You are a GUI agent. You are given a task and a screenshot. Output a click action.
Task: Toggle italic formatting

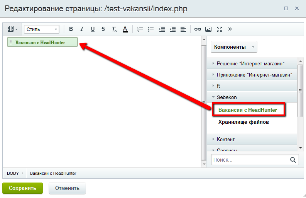(x=82, y=29)
